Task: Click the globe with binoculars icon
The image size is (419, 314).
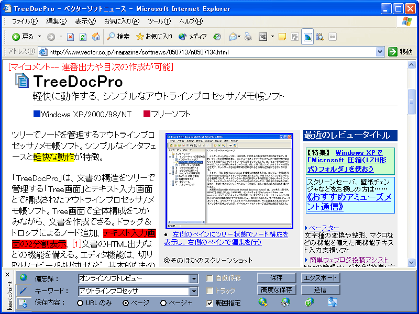Action: click(x=285, y=302)
